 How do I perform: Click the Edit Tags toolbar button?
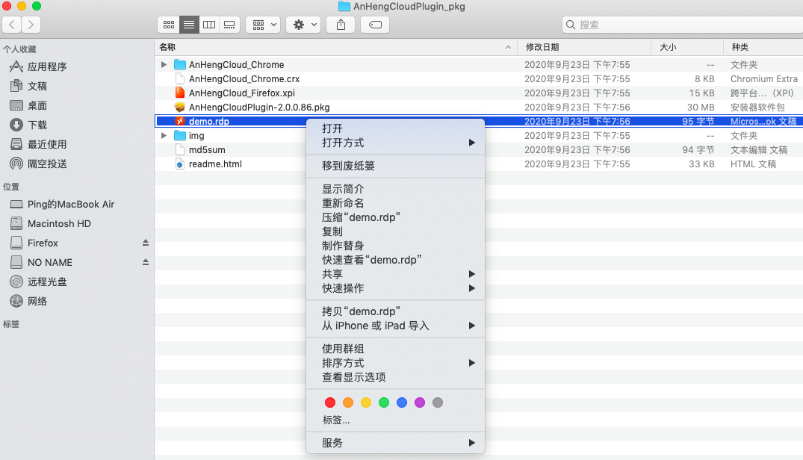click(x=375, y=25)
